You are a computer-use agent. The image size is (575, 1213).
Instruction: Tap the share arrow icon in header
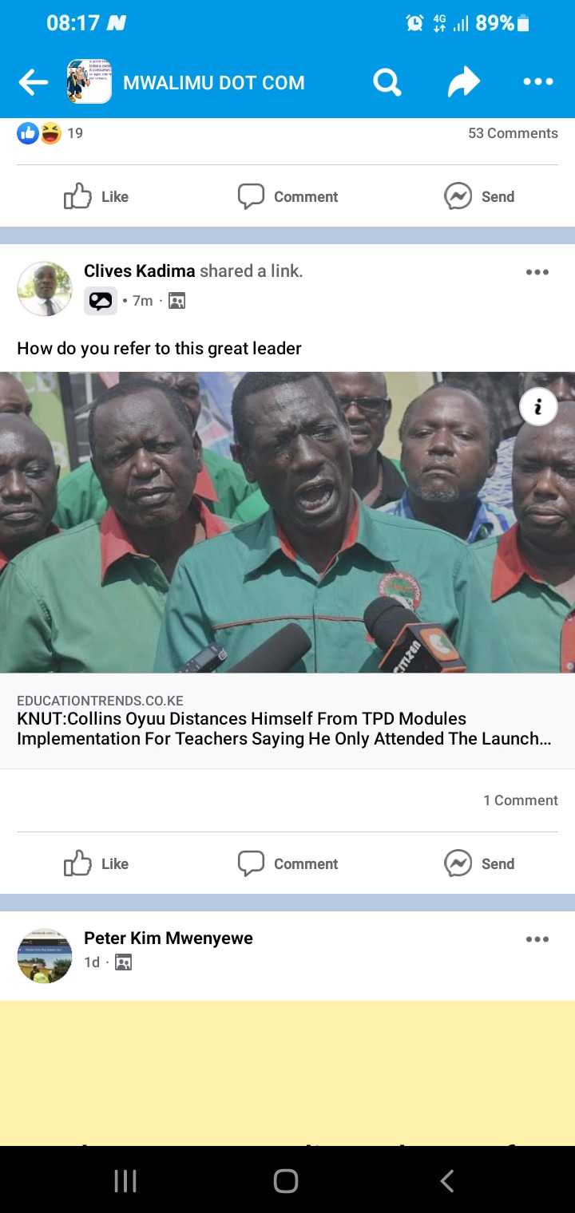(x=463, y=81)
